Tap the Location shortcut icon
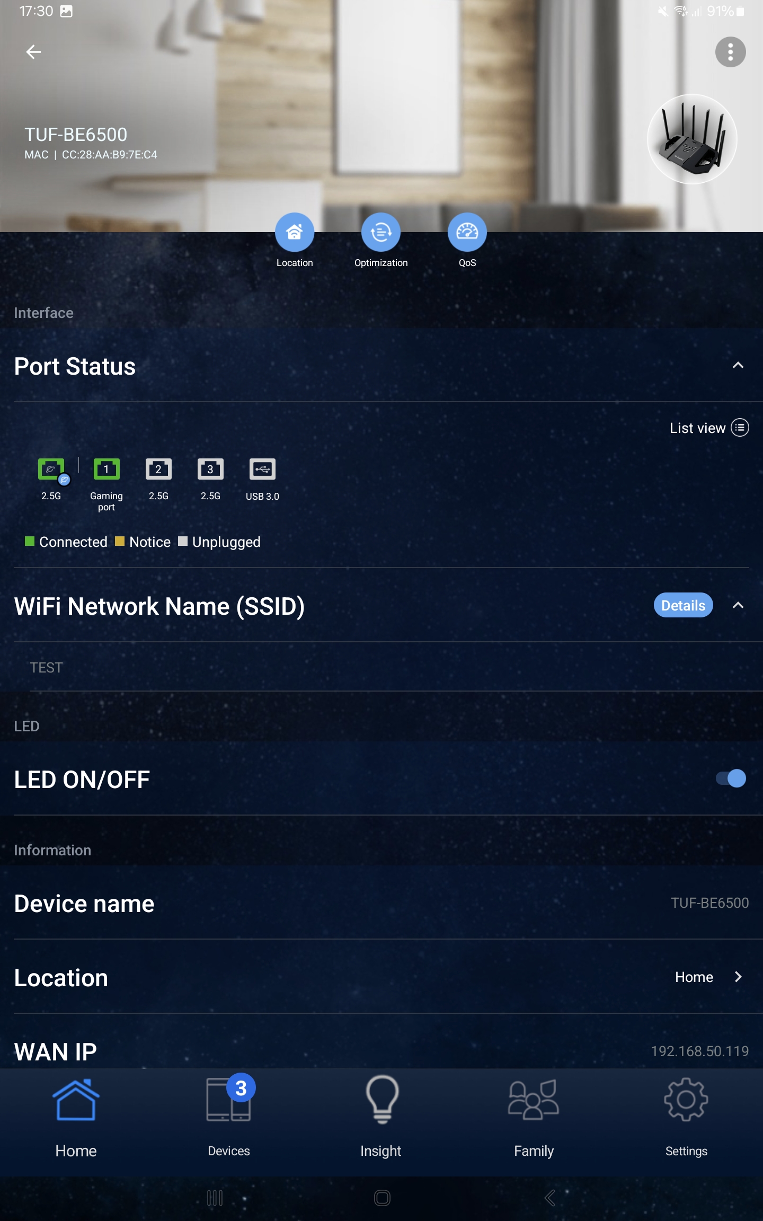 [295, 232]
